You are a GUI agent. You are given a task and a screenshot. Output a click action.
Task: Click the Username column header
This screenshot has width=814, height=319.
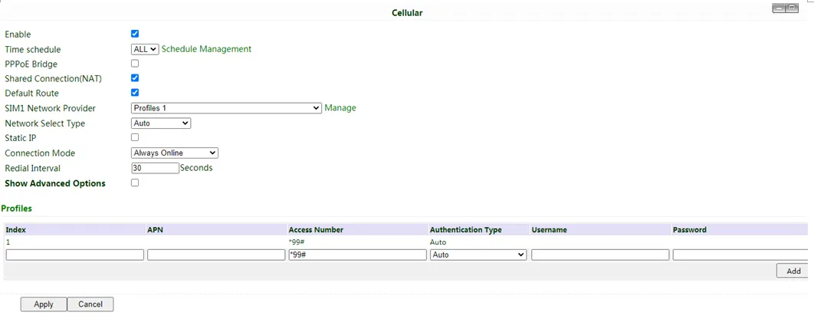point(549,229)
